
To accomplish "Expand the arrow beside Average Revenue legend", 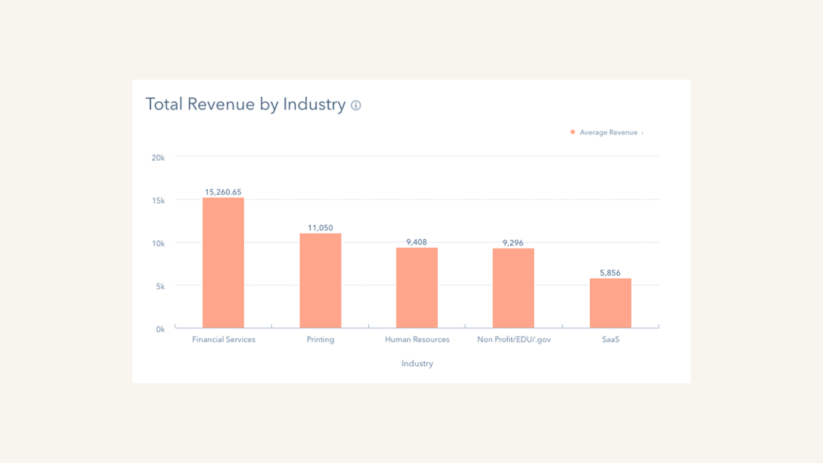I will tap(641, 132).
